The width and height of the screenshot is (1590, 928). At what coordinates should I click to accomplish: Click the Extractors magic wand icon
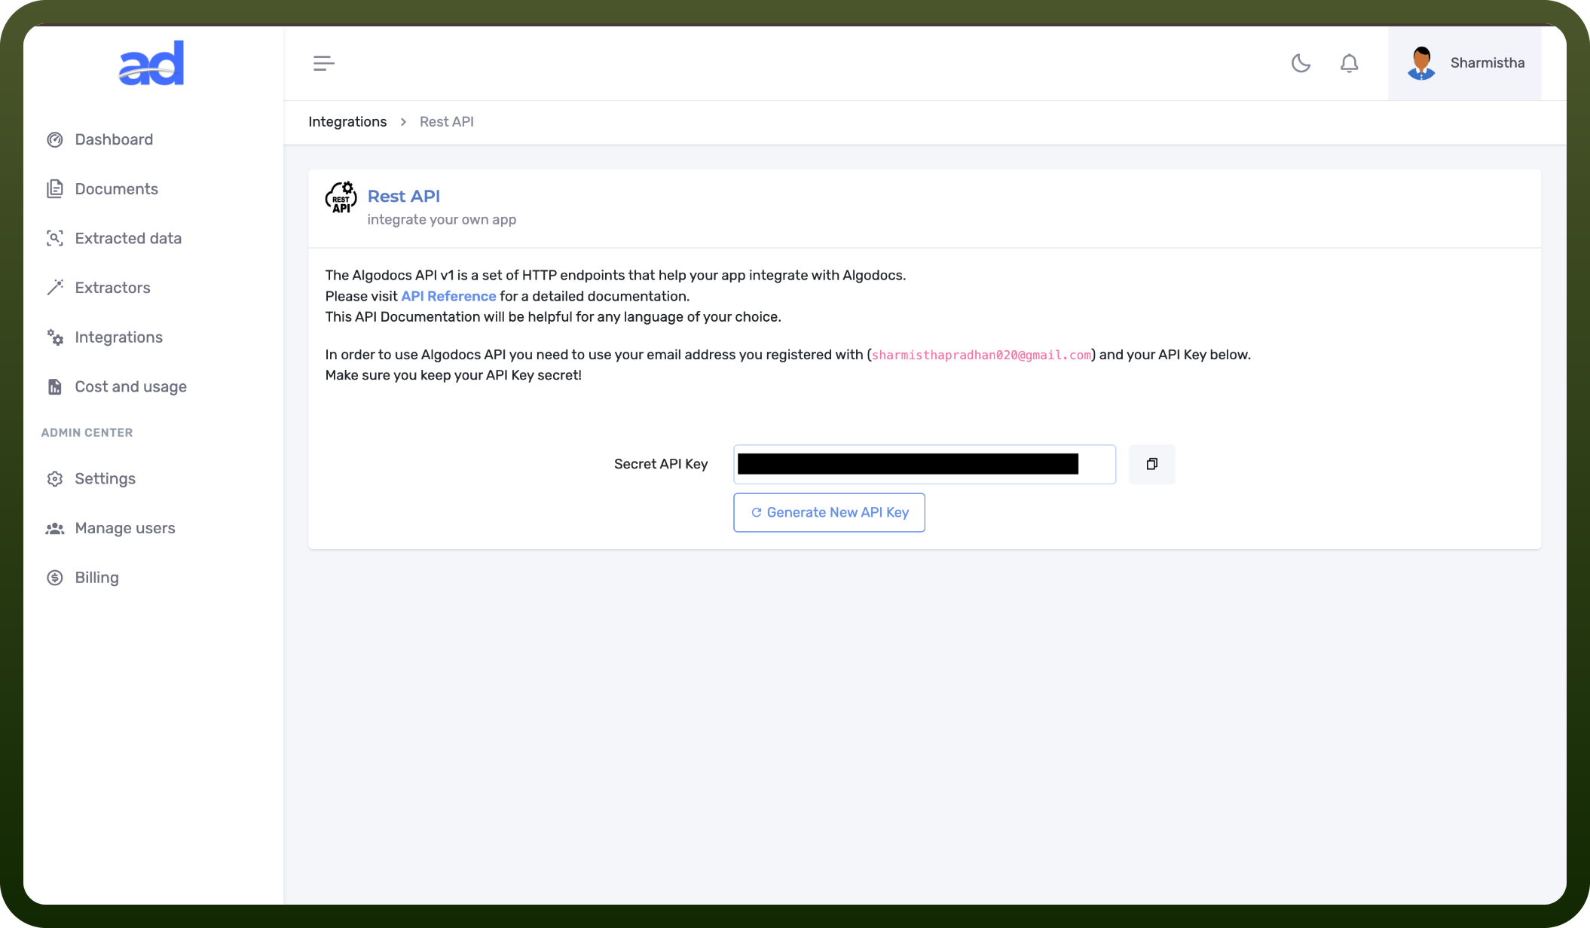pyautogui.click(x=55, y=288)
